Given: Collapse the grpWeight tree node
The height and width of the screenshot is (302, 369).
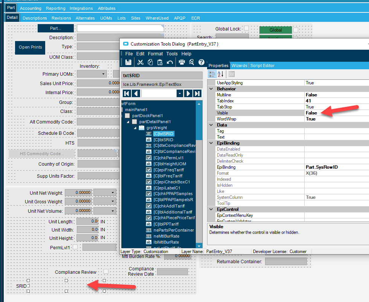Looking at the screenshot, I should 135,128.
